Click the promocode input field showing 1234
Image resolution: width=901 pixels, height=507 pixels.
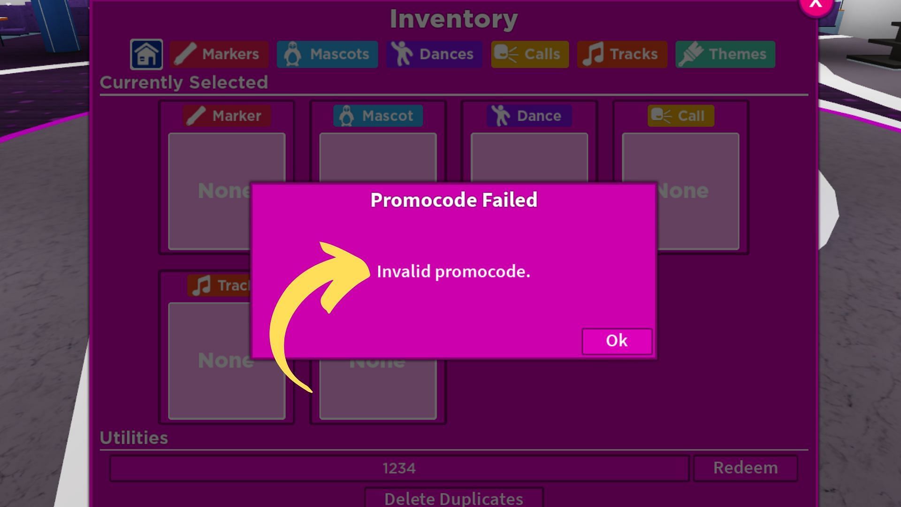click(x=399, y=468)
